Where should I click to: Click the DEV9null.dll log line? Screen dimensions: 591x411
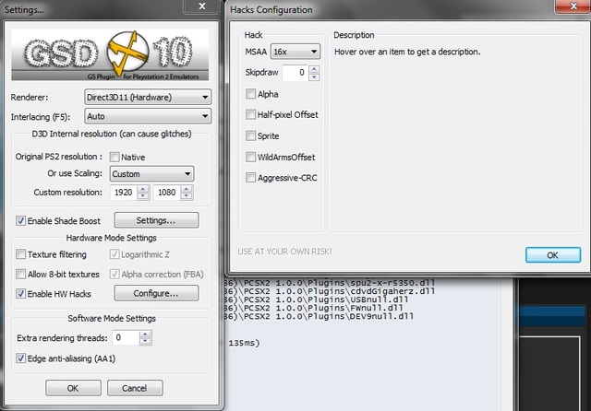click(319, 316)
